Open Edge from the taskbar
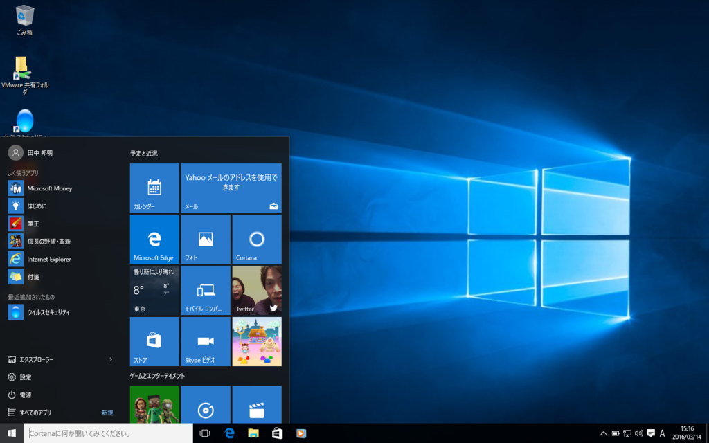 pos(230,433)
